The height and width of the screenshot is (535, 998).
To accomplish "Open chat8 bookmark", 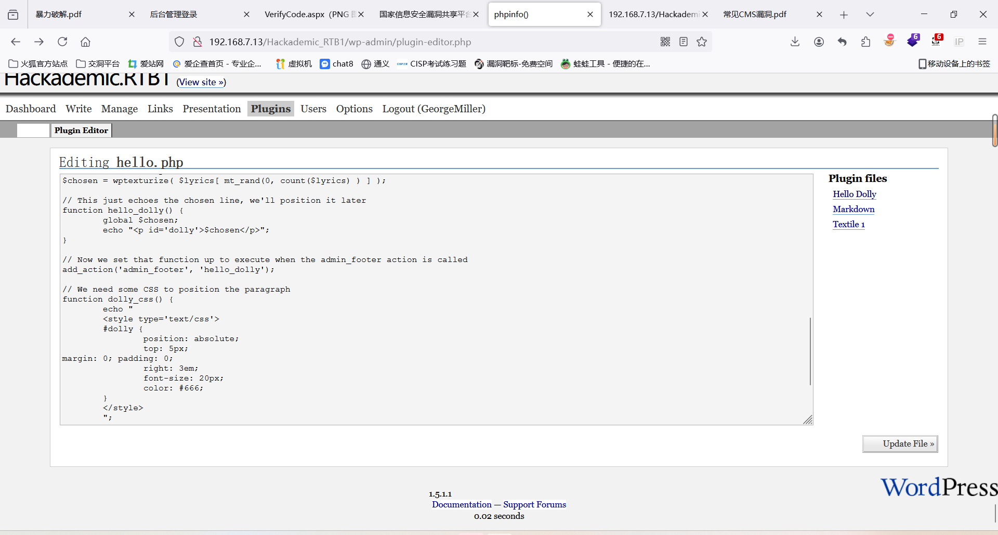I will (x=336, y=63).
